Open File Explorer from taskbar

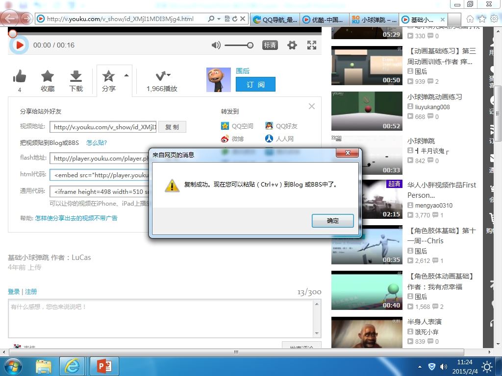(44, 366)
